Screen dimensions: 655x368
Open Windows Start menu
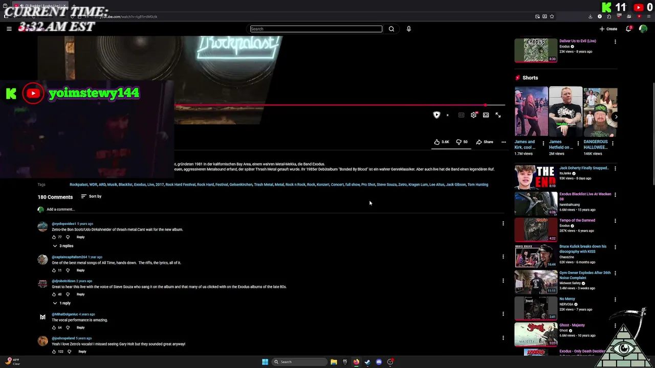[265, 362]
